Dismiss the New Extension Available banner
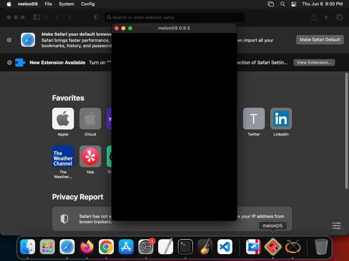Image resolution: width=349 pixels, height=261 pixels. 9,63
